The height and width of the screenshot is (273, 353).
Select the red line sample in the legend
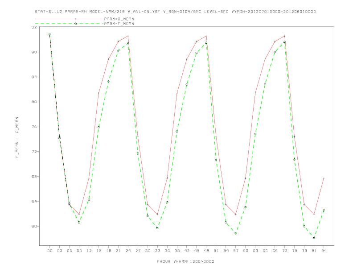(69, 19)
